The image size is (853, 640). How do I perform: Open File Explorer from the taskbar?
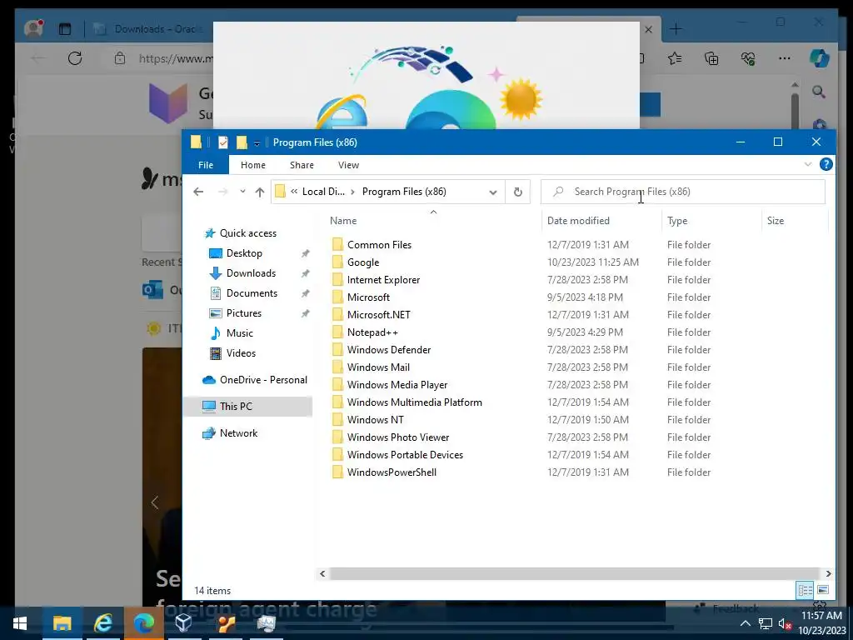(62, 623)
